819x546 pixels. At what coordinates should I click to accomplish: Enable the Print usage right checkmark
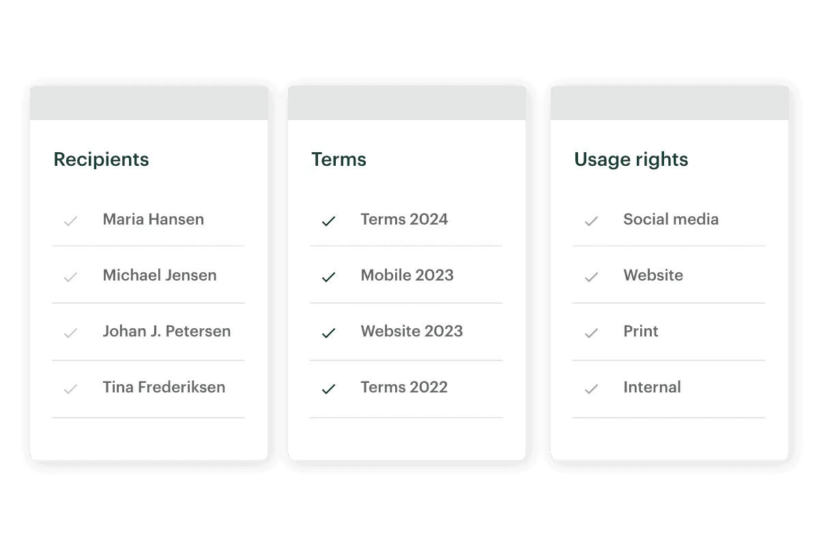point(592,333)
